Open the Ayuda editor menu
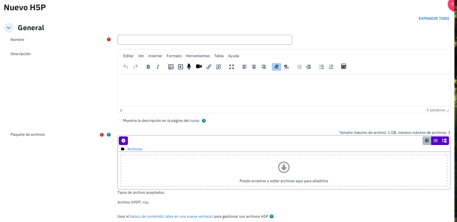Screen dimensions: 457x222 tap(233, 56)
